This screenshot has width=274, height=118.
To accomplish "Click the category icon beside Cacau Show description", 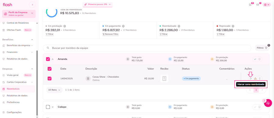I will 88,79.
